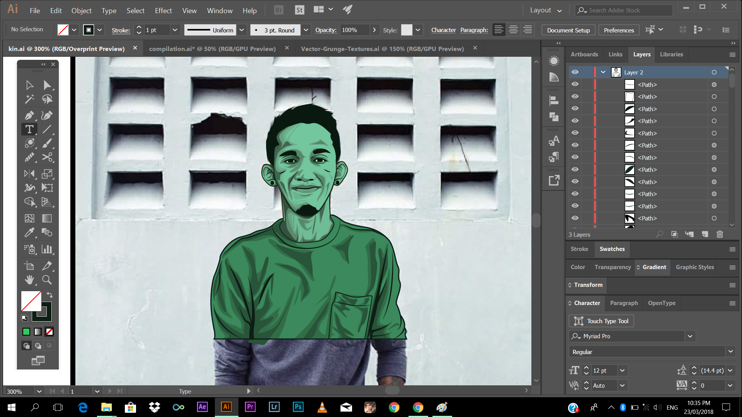Open the Effect menu
Image resolution: width=742 pixels, height=417 pixels.
pyautogui.click(x=163, y=10)
